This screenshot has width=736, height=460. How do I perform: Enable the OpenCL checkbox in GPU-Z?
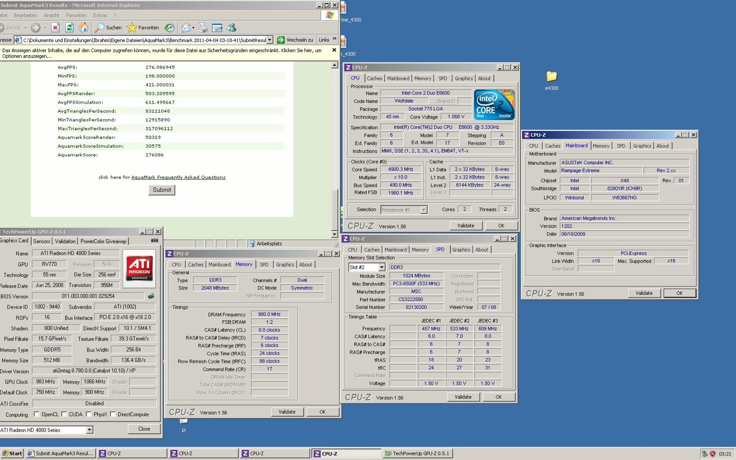[x=36, y=414]
